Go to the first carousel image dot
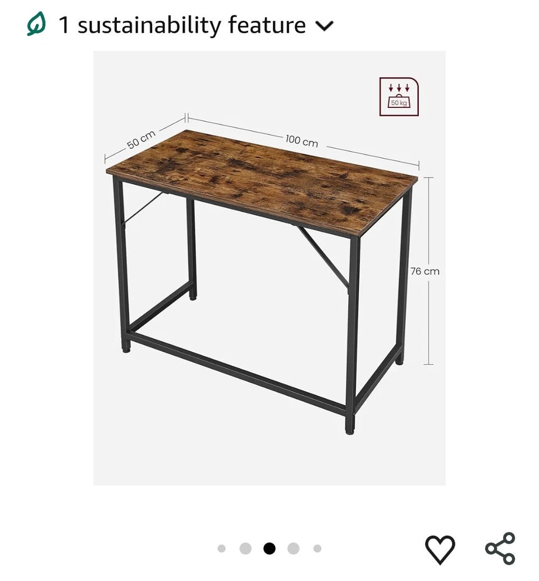The width and height of the screenshot is (539, 581). click(222, 548)
